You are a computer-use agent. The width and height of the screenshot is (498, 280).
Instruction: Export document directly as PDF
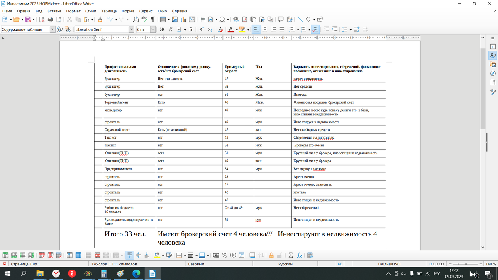coord(41,19)
